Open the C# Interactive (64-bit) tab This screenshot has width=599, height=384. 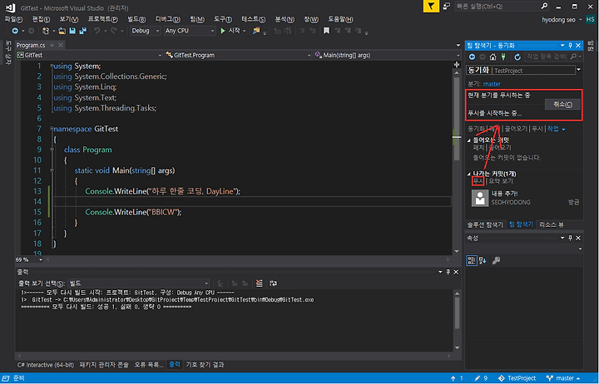click(46, 365)
